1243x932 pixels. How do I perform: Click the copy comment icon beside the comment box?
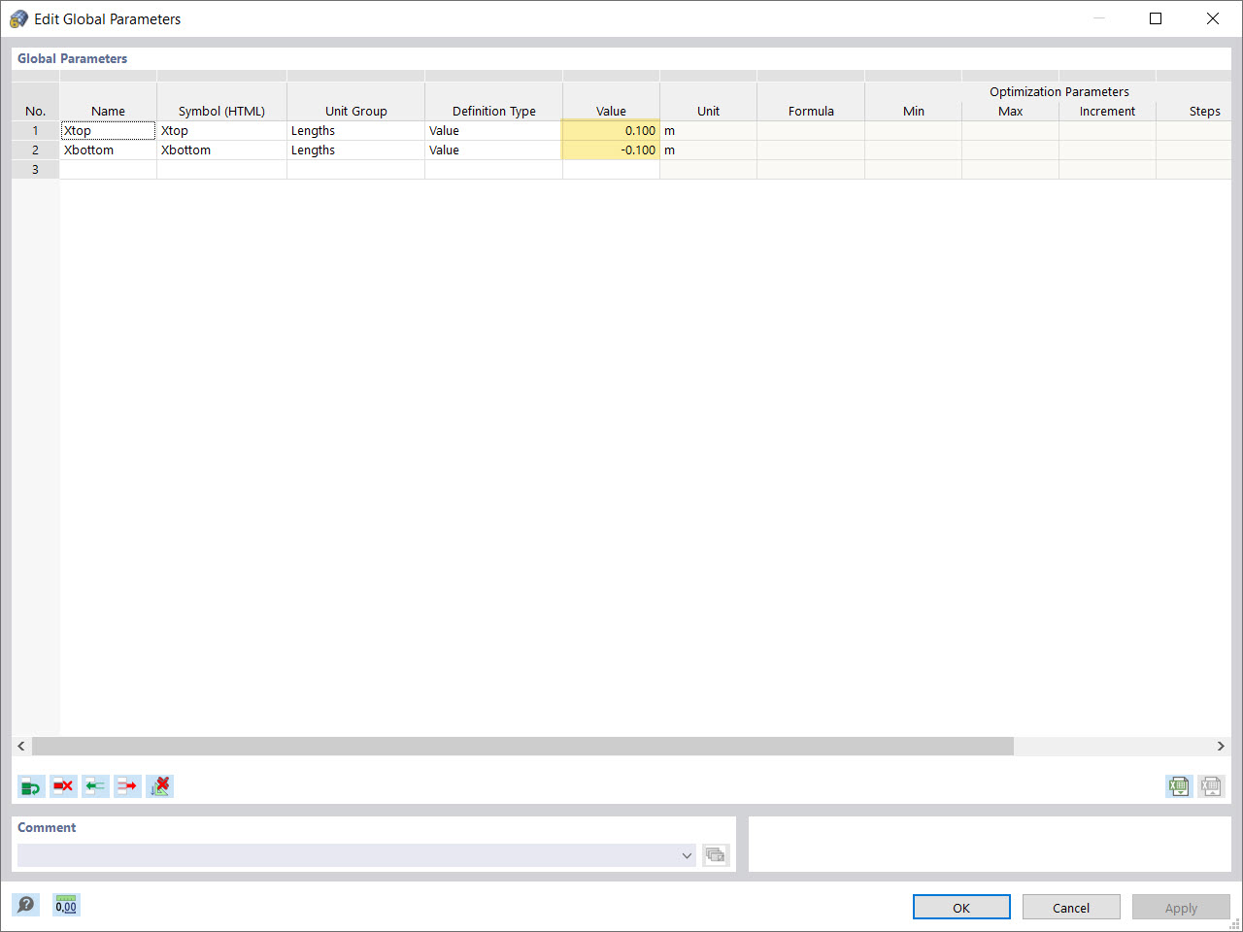point(716,855)
